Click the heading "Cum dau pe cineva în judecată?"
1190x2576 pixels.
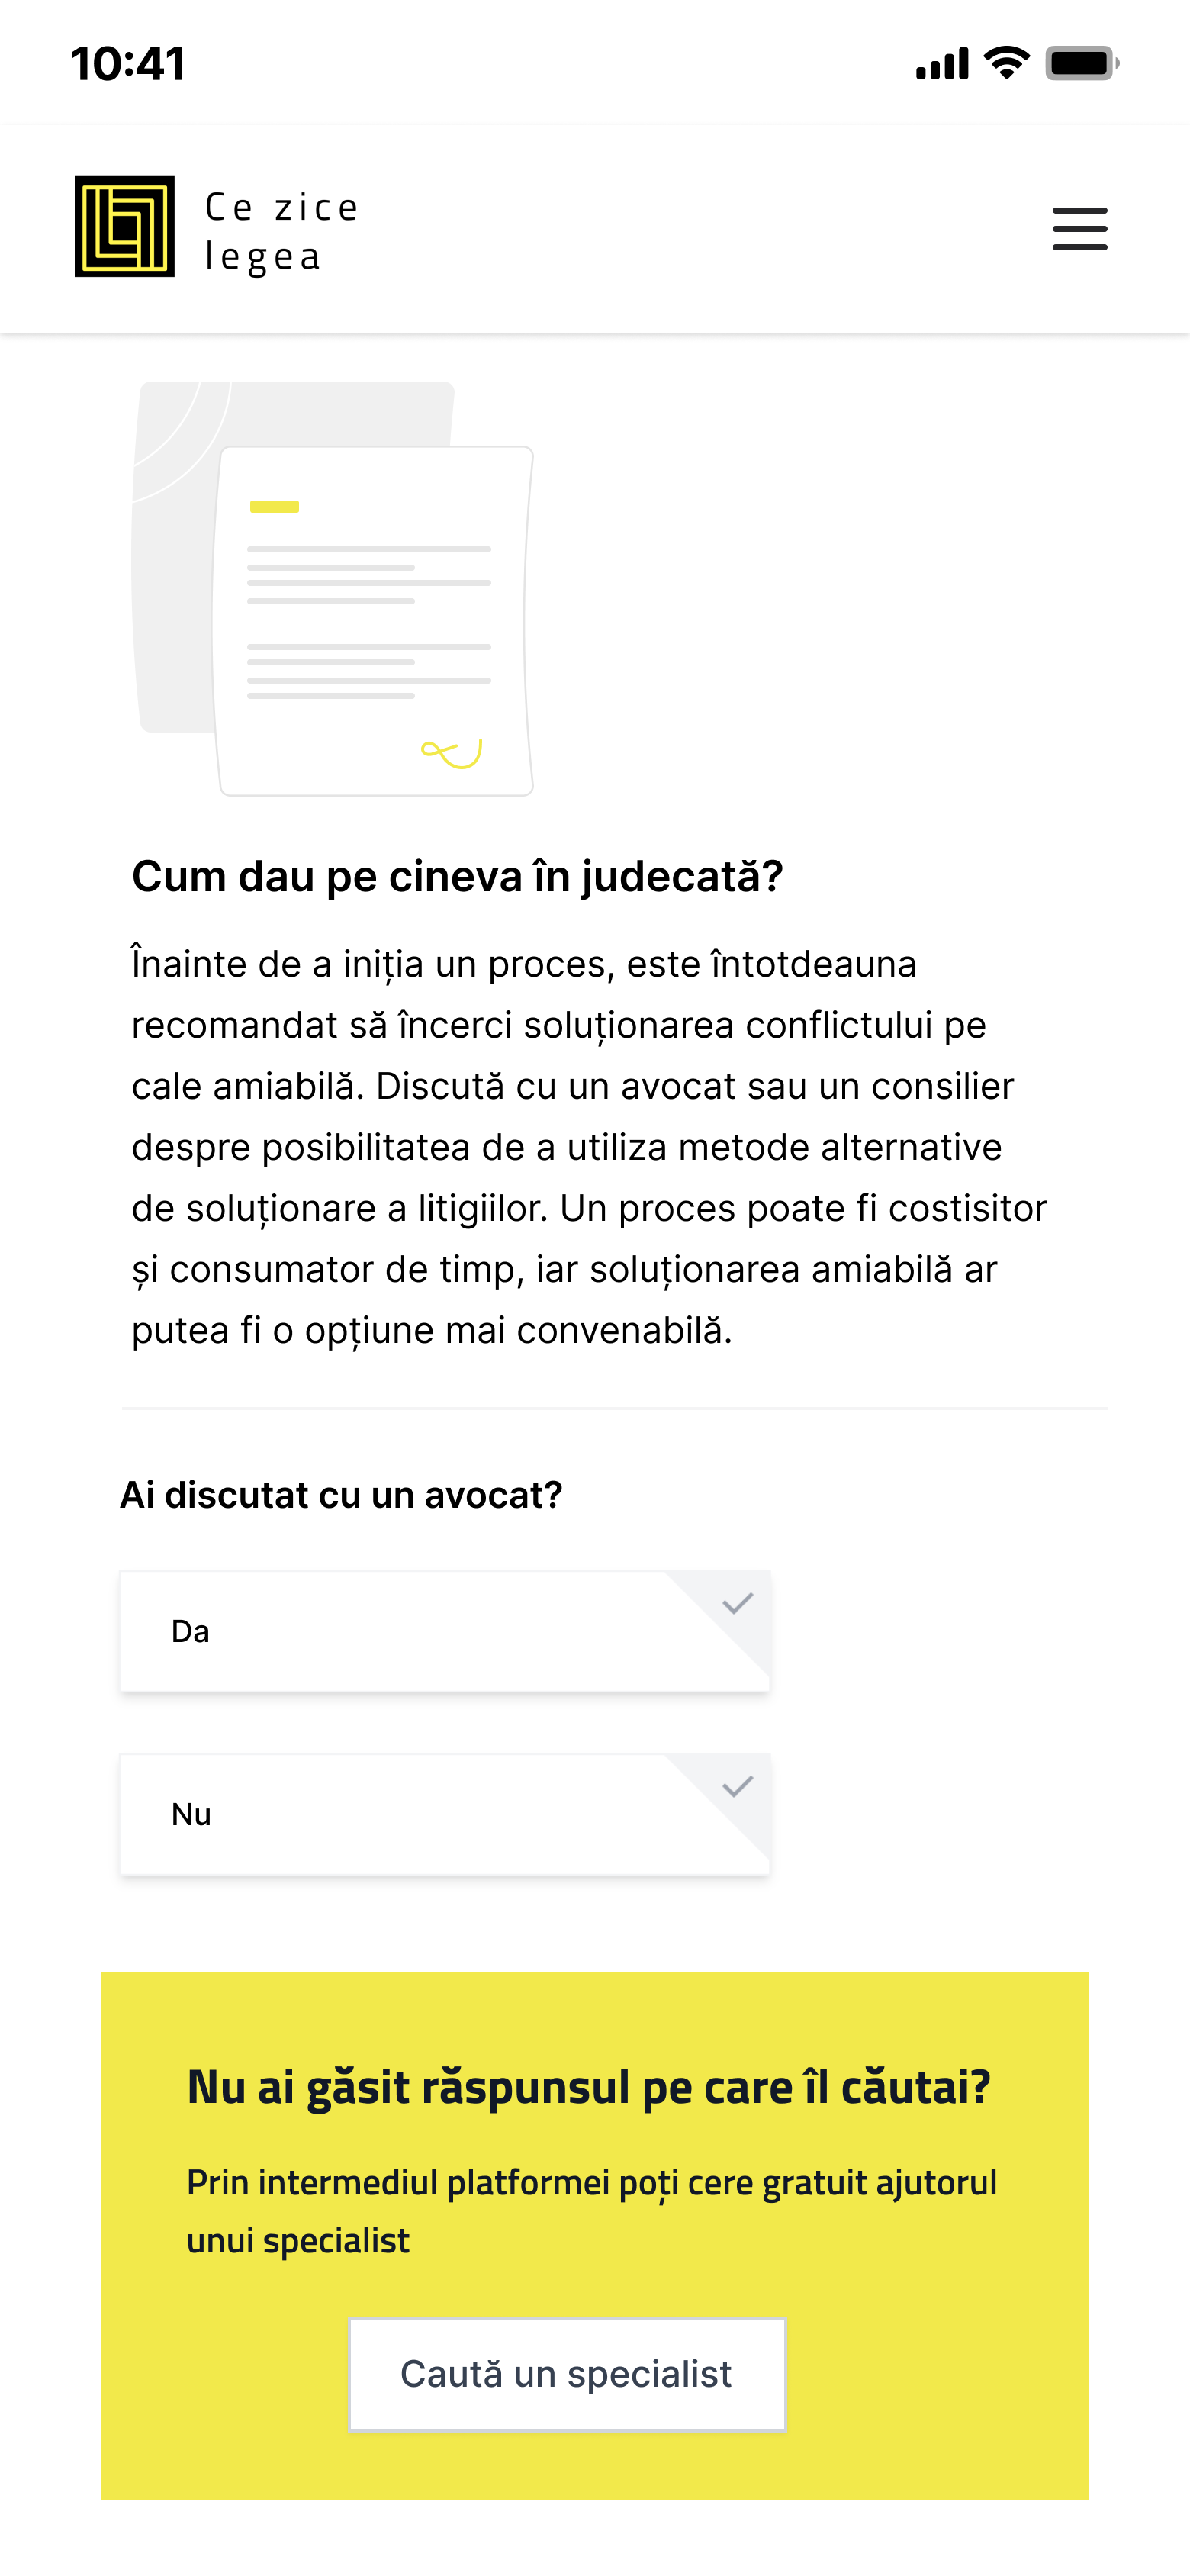pyautogui.click(x=457, y=876)
